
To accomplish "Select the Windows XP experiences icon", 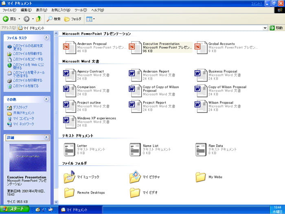I will point(69,122).
